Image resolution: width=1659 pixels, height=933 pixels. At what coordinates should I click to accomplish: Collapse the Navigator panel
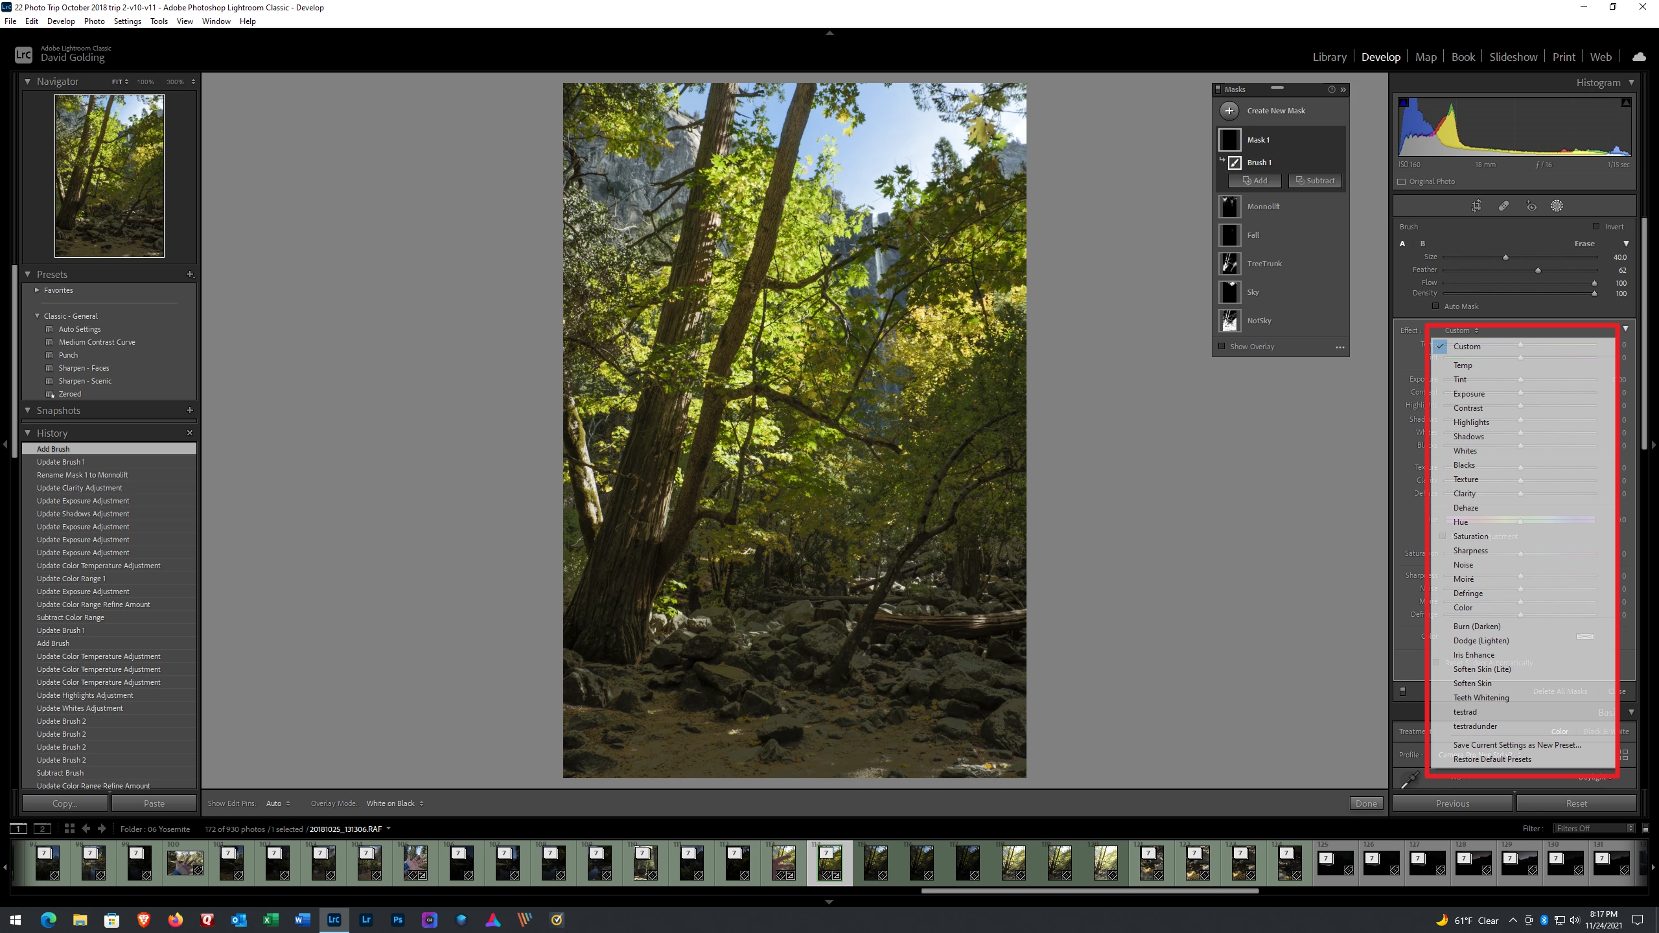click(x=27, y=82)
